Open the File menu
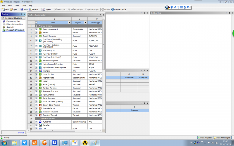This screenshot has height=146, width=234. pyautogui.click(x=4, y=6)
